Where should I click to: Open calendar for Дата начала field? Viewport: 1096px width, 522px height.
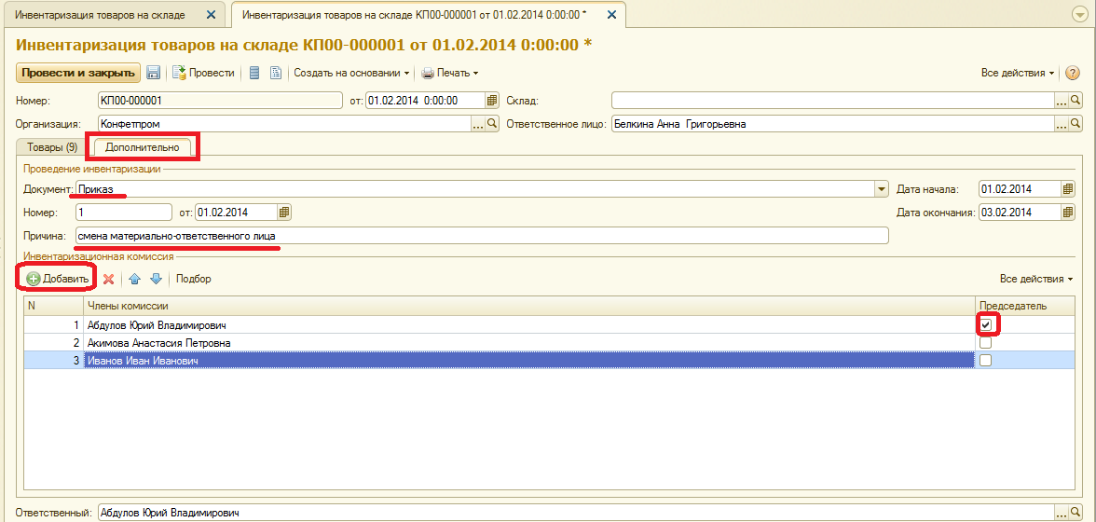click(1068, 188)
